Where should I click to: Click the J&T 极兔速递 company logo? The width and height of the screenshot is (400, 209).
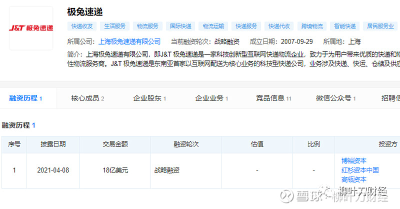click(x=31, y=28)
